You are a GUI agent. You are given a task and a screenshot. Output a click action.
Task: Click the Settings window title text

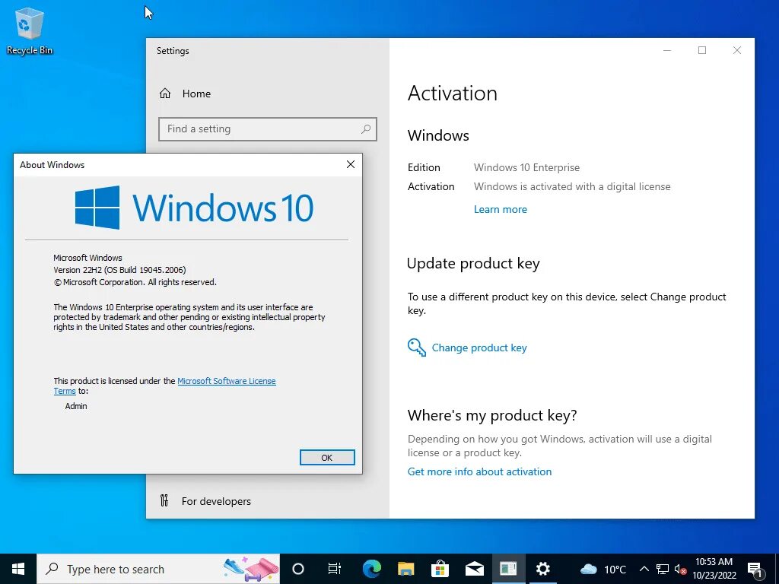[173, 51]
